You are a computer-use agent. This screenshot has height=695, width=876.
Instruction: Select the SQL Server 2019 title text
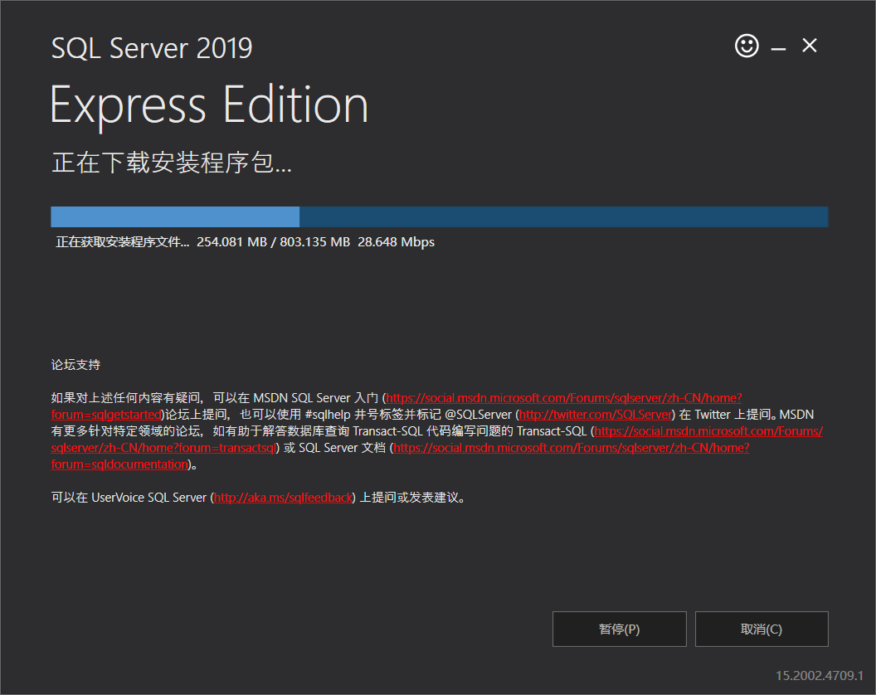[152, 48]
